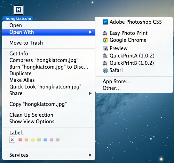174x163 pixels.
Task: Click the Preview app icon
Action: [x=105, y=48]
